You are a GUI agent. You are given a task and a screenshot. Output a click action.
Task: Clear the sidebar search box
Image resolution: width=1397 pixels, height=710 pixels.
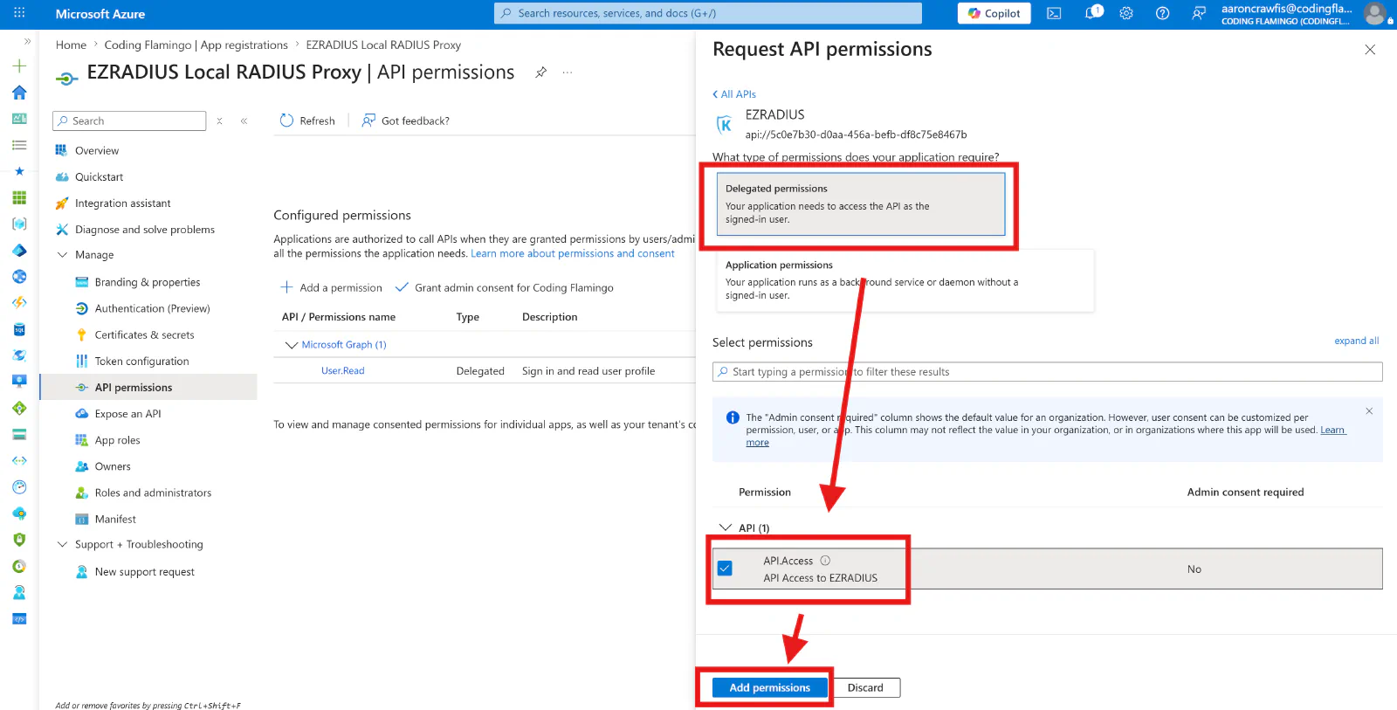click(x=220, y=121)
